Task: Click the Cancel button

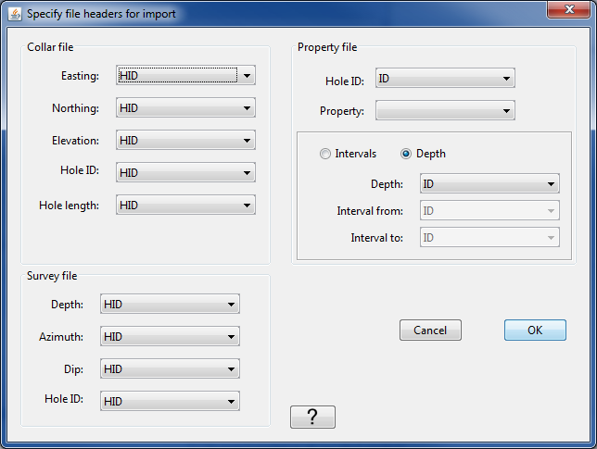Action: tap(430, 330)
